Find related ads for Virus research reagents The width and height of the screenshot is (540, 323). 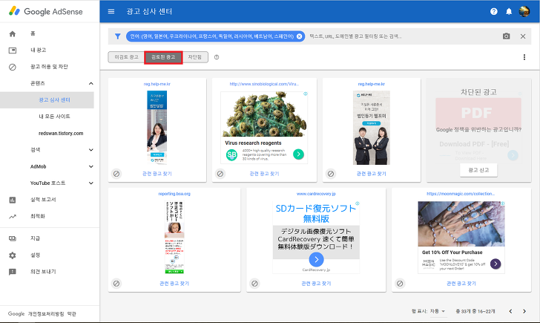tap(264, 174)
